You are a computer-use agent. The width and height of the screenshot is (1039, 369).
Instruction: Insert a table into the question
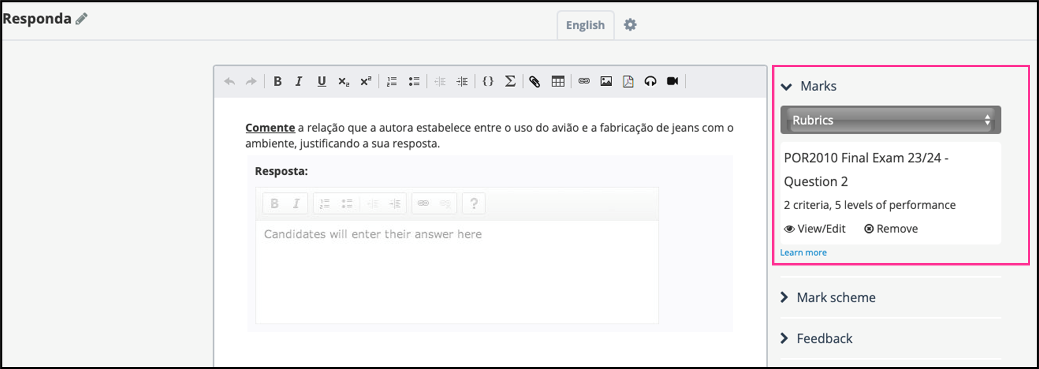pos(558,81)
